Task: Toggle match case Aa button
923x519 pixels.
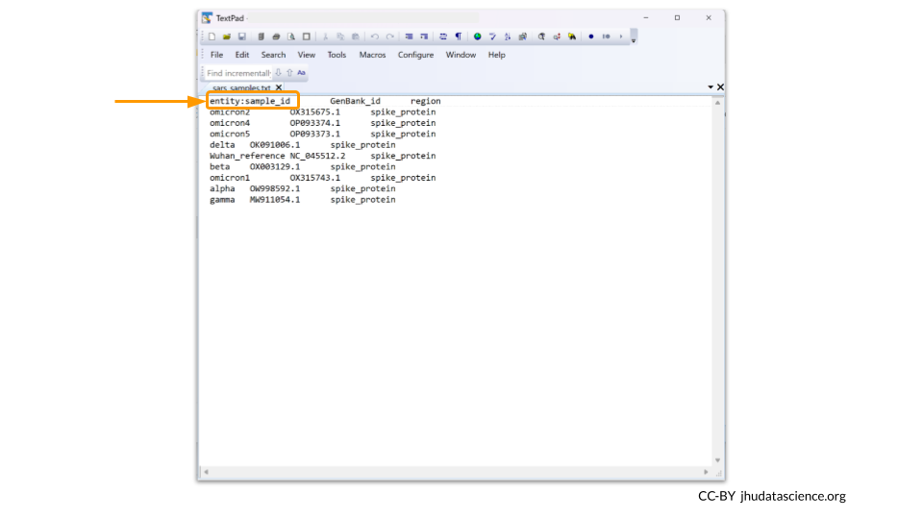Action: coord(301,73)
